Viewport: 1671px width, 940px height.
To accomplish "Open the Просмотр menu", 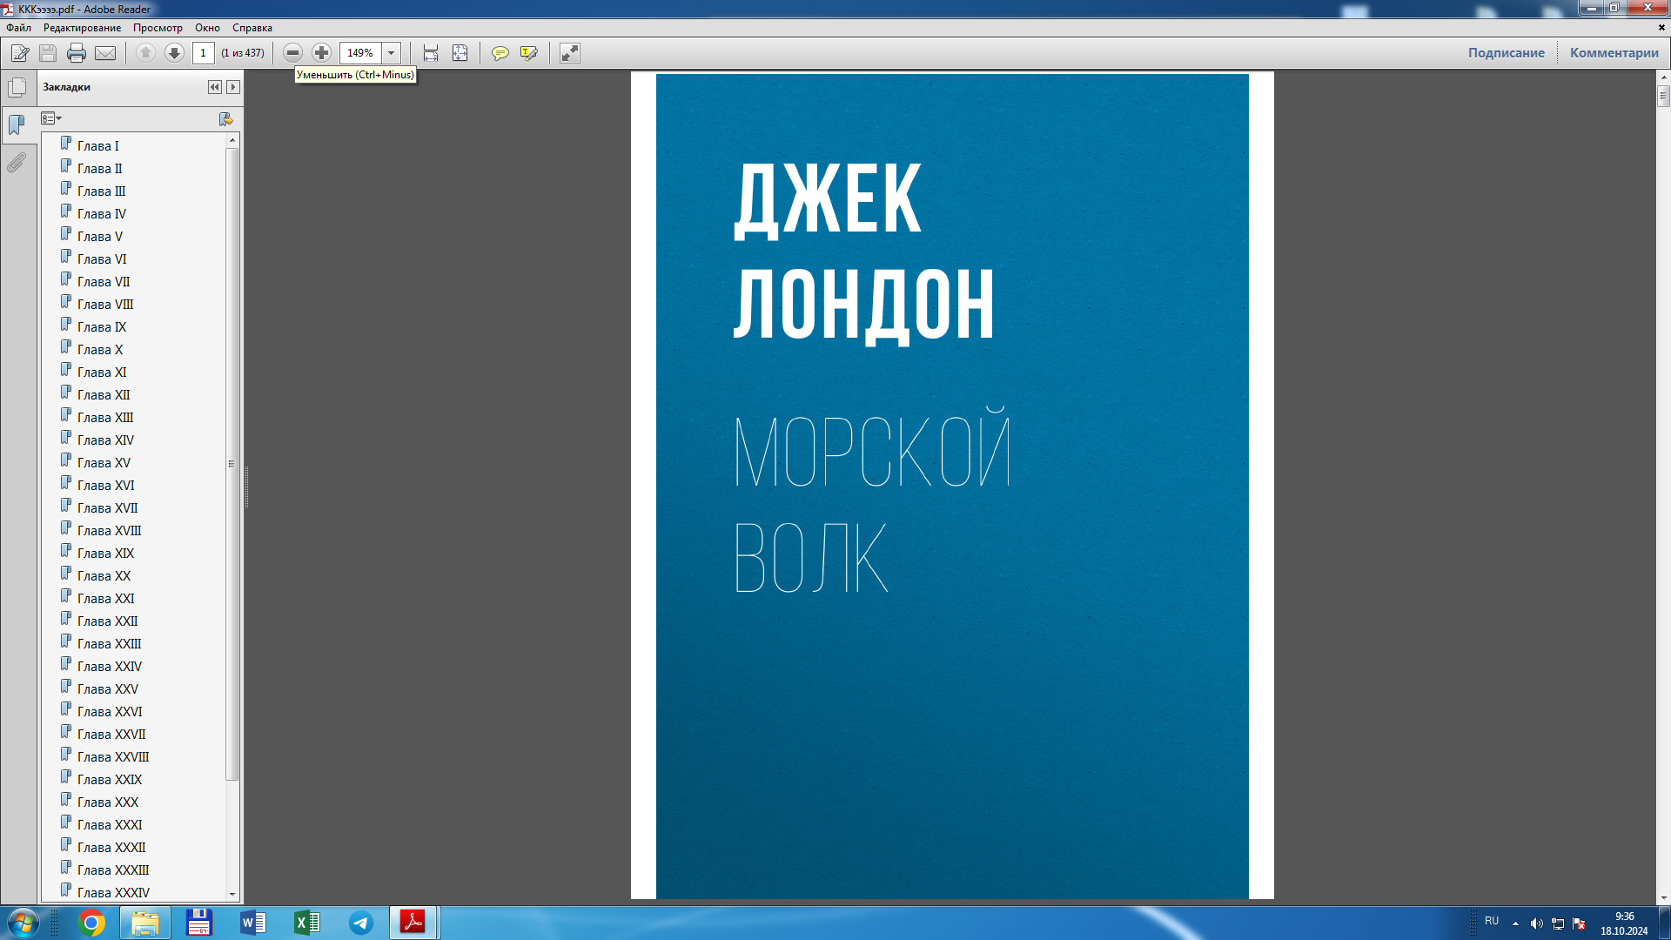I will [158, 28].
